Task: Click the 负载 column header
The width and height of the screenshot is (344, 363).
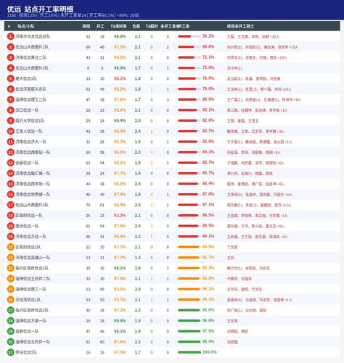Action: (136, 26)
